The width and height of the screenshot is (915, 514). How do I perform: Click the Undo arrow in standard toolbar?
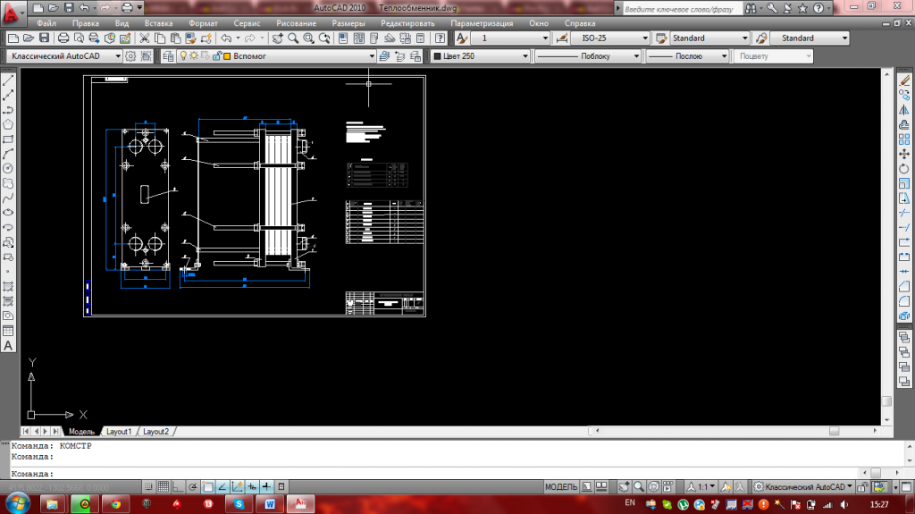pyautogui.click(x=226, y=38)
